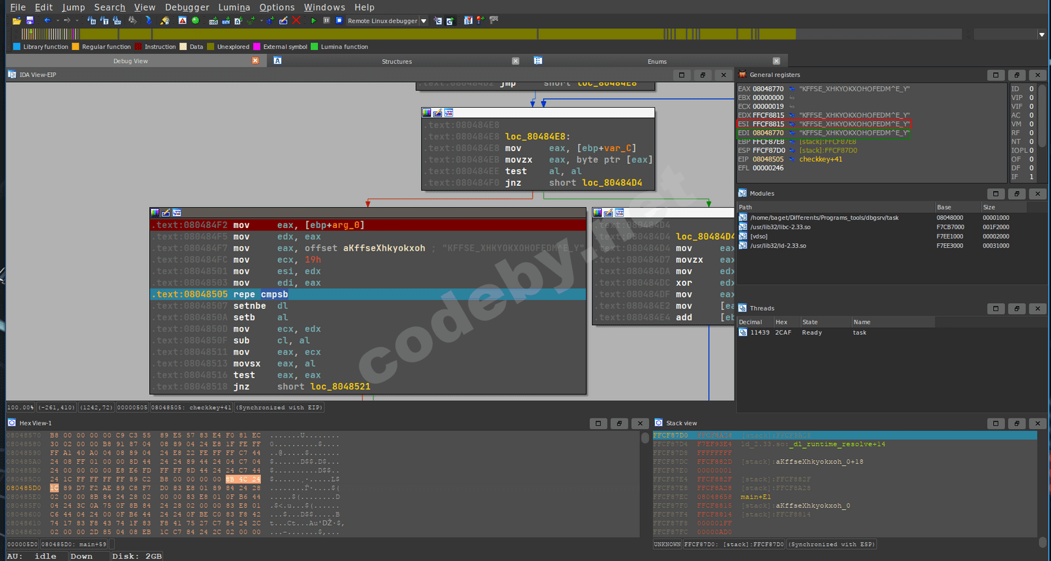Open the navigation band options dropdown
This screenshot has height=561, width=1051.
point(1042,34)
